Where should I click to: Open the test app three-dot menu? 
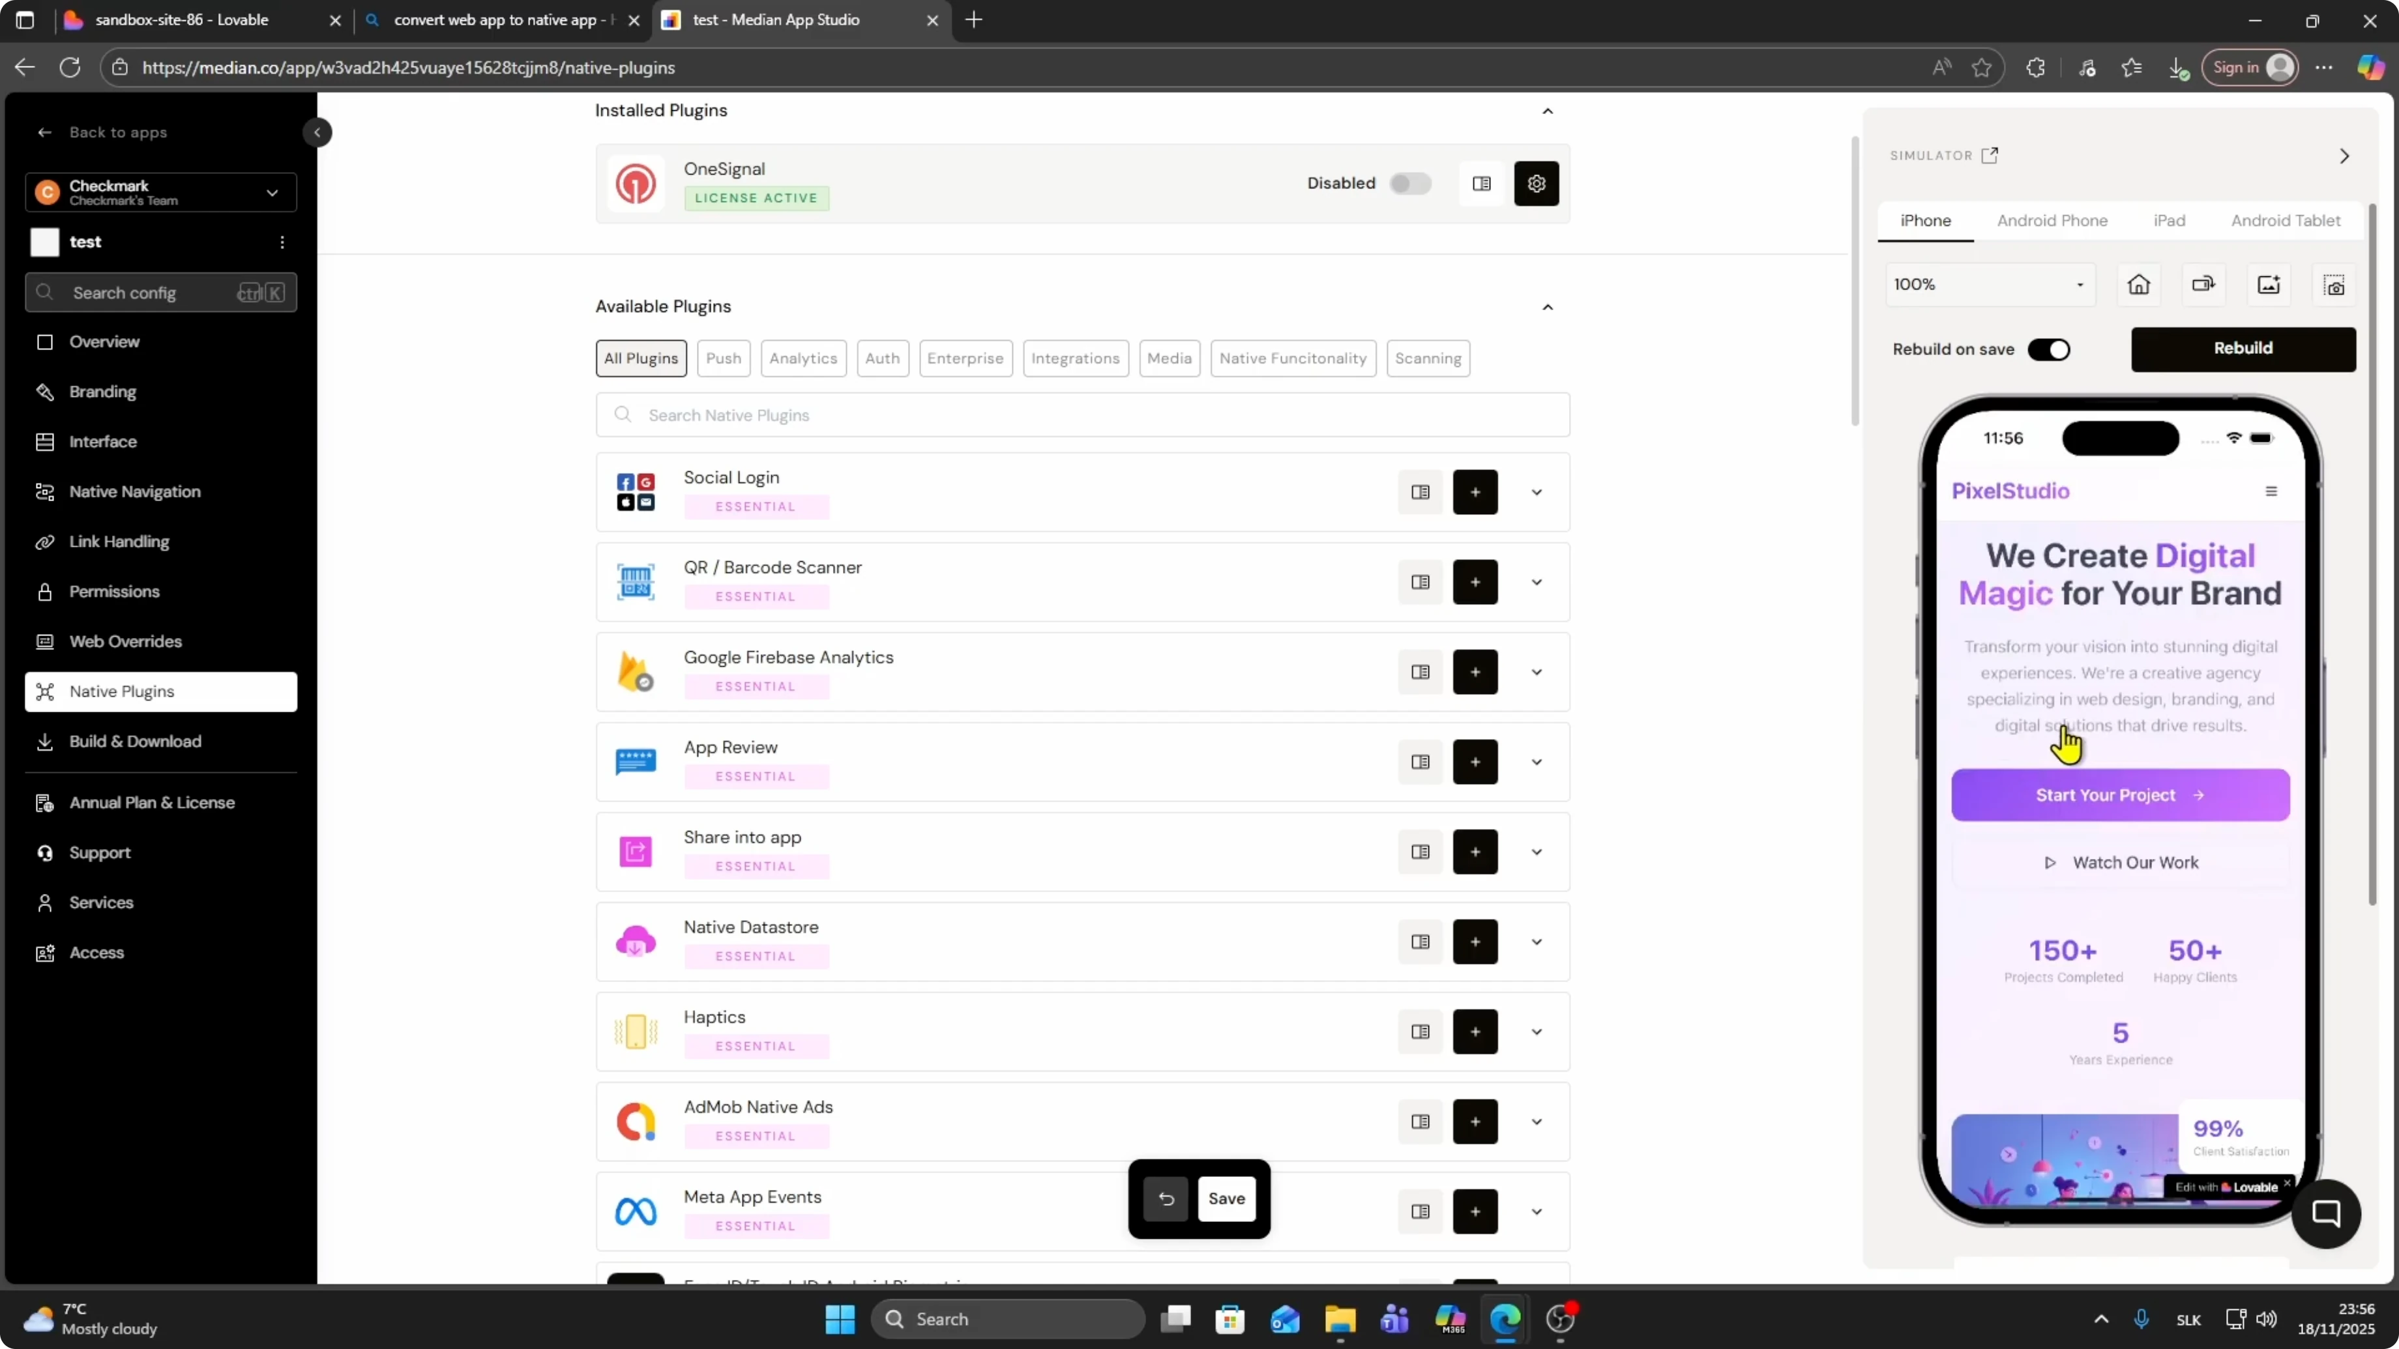[x=282, y=242]
